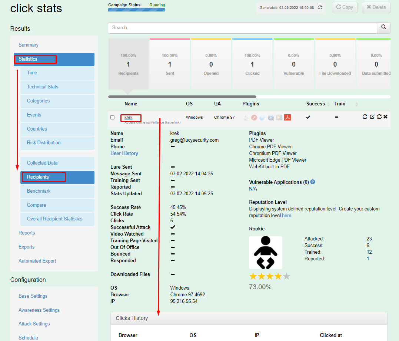This screenshot has width=399, height=341.
Task: Click the Java plugin icon in krek row
Action: tap(246, 117)
